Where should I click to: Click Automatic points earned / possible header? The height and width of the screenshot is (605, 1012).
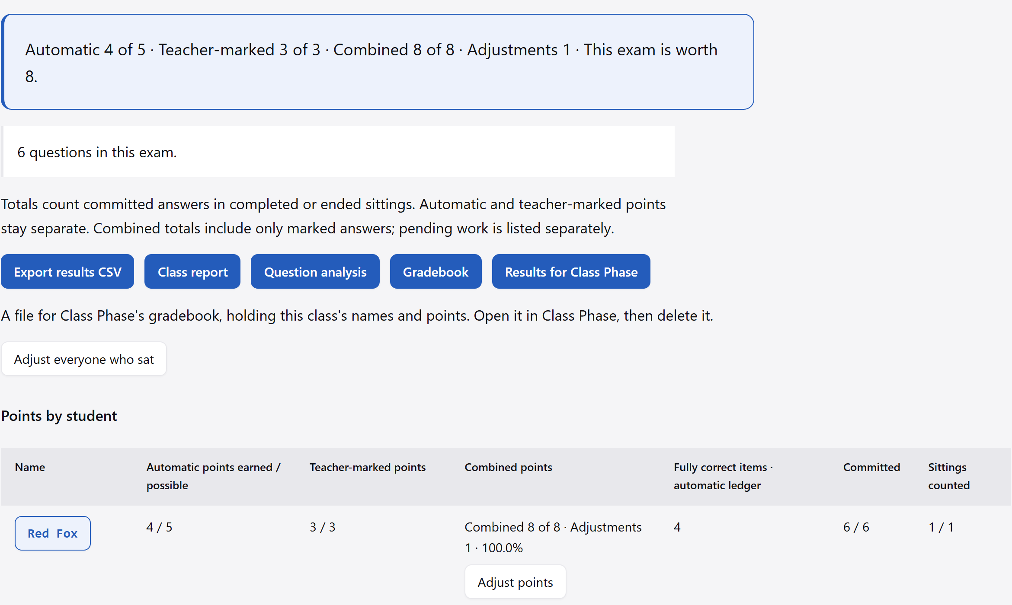pyautogui.click(x=214, y=476)
